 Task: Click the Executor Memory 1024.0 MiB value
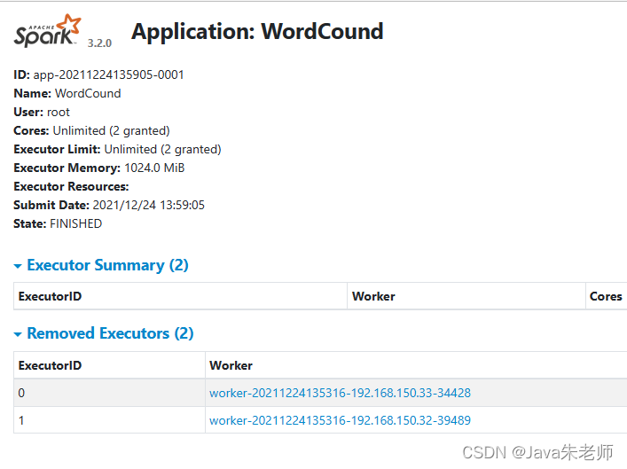[x=154, y=168]
